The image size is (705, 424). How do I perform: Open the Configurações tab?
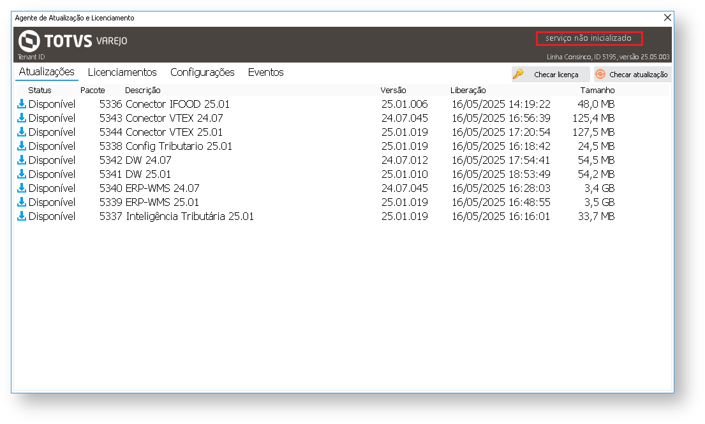point(202,72)
